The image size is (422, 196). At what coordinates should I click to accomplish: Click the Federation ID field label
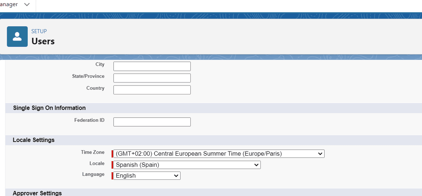point(89,120)
